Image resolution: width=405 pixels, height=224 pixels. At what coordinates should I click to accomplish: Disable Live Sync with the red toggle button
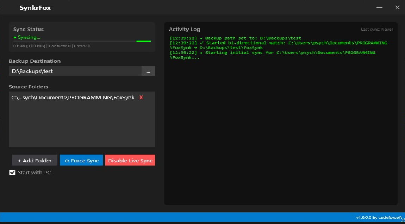130,160
